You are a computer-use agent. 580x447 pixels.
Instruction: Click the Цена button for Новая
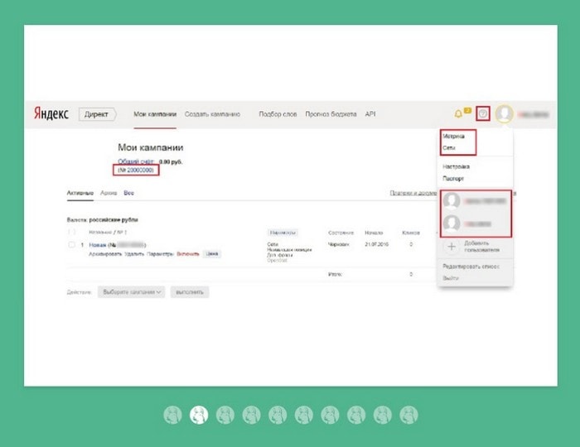point(212,254)
